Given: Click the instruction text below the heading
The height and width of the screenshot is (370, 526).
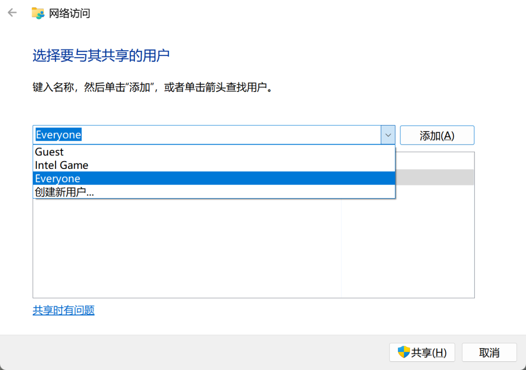Looking at the screenshot, I should (x=151, y=88).
